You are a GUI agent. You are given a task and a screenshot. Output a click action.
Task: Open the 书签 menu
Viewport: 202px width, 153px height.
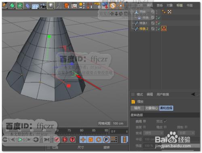tap(189, 5)
